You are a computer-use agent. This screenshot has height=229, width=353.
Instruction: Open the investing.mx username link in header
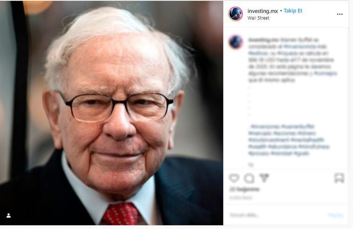coord(263,11)
